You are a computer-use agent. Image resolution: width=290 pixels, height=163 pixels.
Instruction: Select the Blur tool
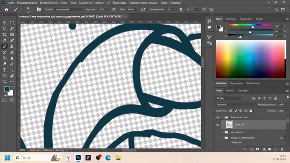pos(12,58)
